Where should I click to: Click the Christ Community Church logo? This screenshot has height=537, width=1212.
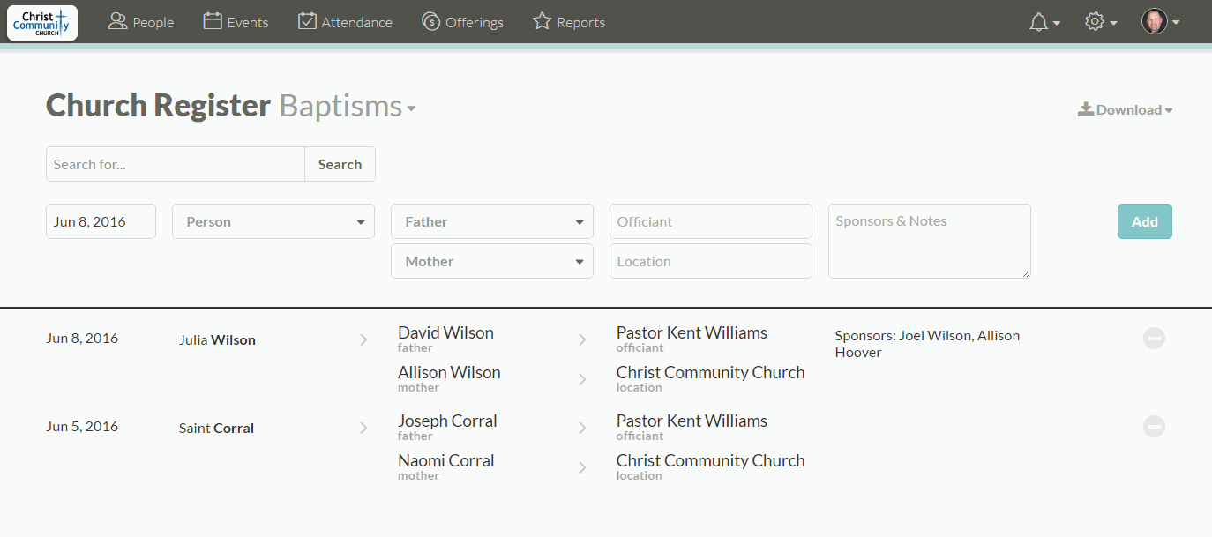[x=41, y=22]
